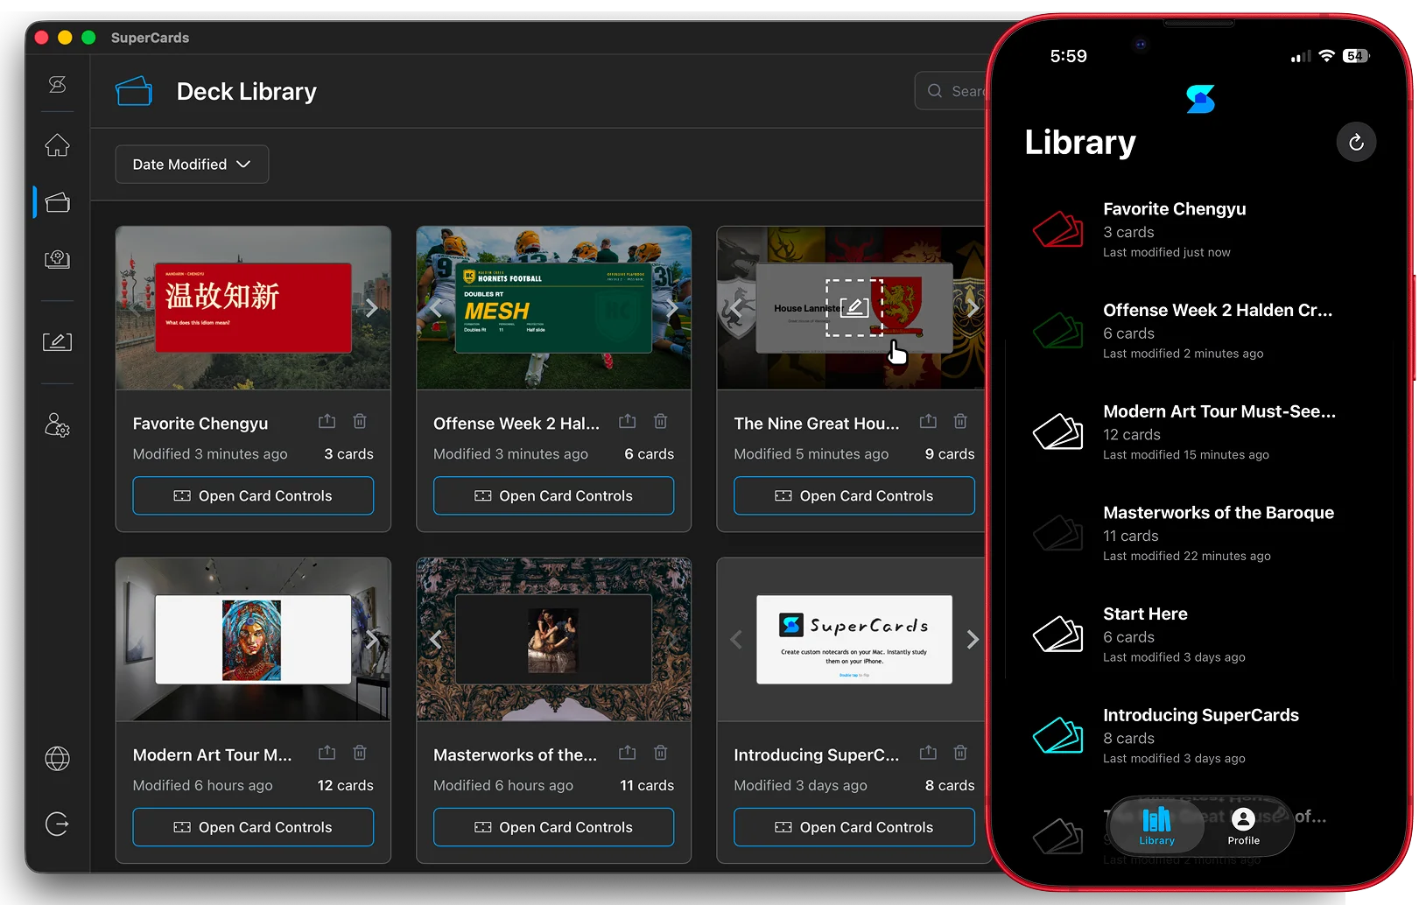Select the Deck Library icon in the sidebar
This screenshot has height=905, width=1426.
[57, 203]
